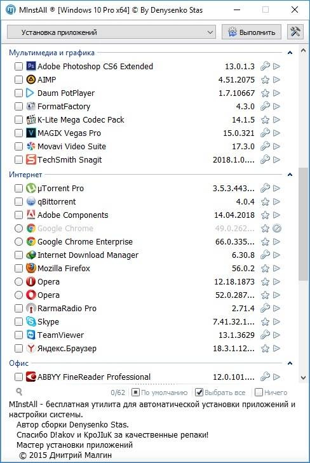Click the Выполнить button
This screenshot has height=463, width=310.
coord(252,32)
